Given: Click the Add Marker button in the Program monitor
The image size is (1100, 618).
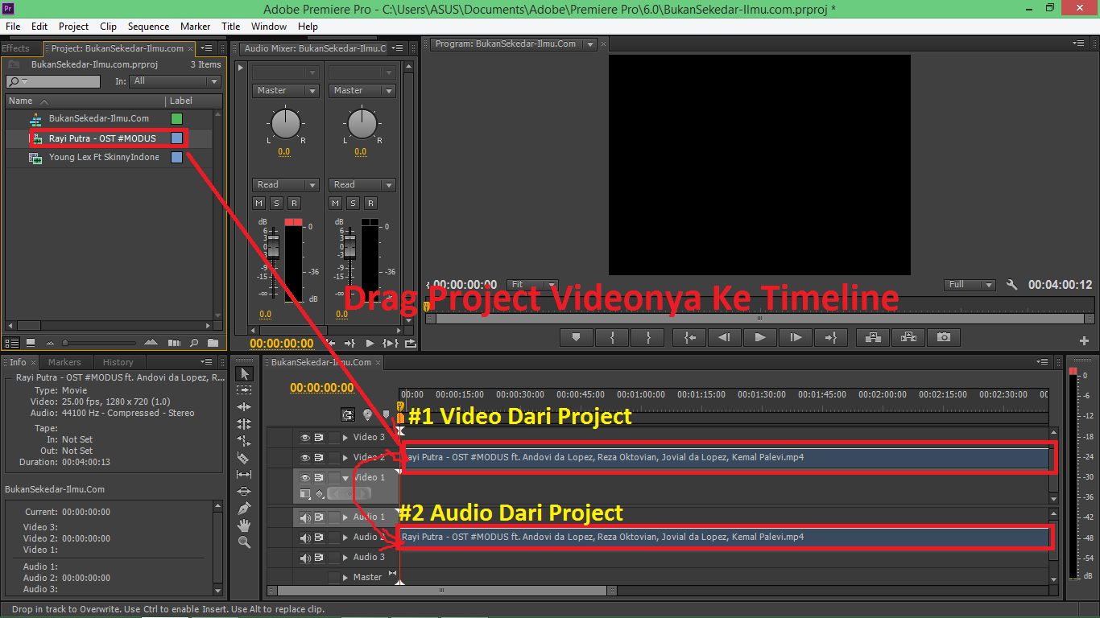Looking at the screenshot, I should [576, 337].
